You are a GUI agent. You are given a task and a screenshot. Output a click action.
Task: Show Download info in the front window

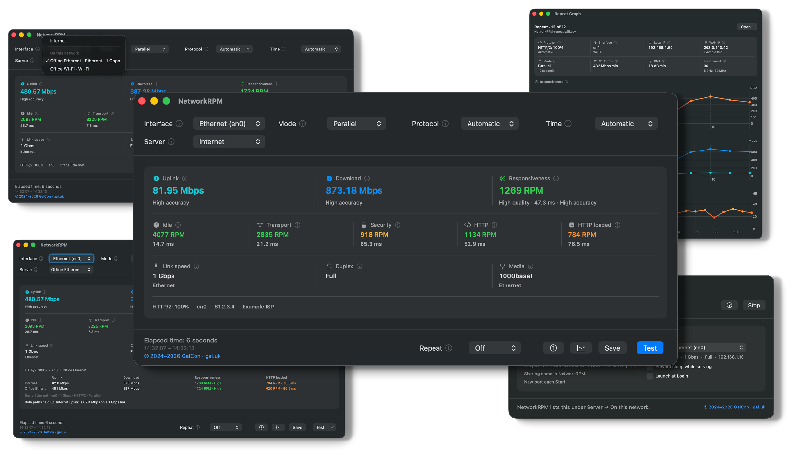tap(367, 178)
